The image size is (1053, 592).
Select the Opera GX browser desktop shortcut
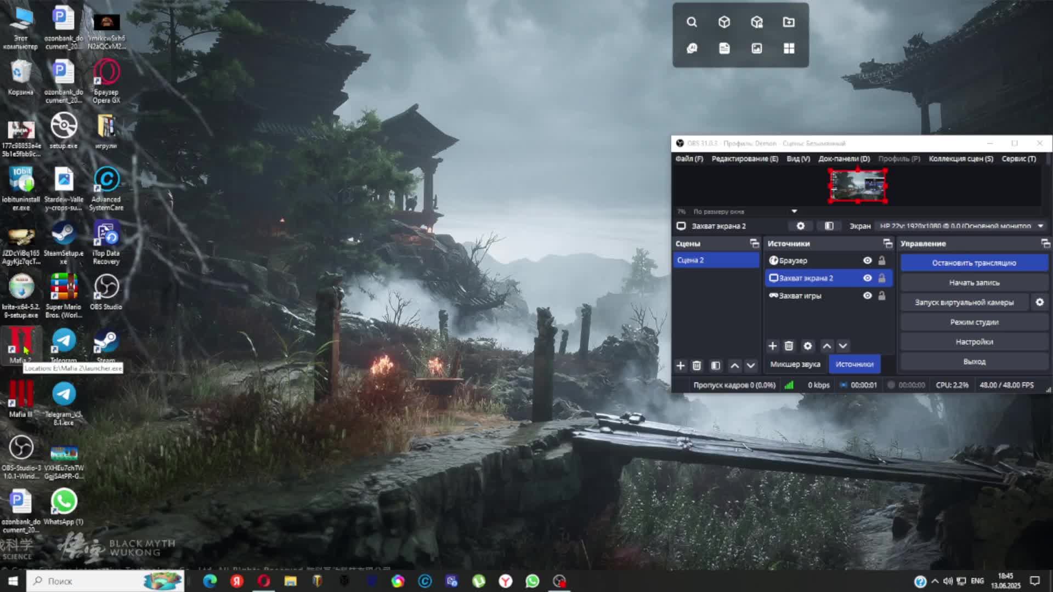point(106,81)
